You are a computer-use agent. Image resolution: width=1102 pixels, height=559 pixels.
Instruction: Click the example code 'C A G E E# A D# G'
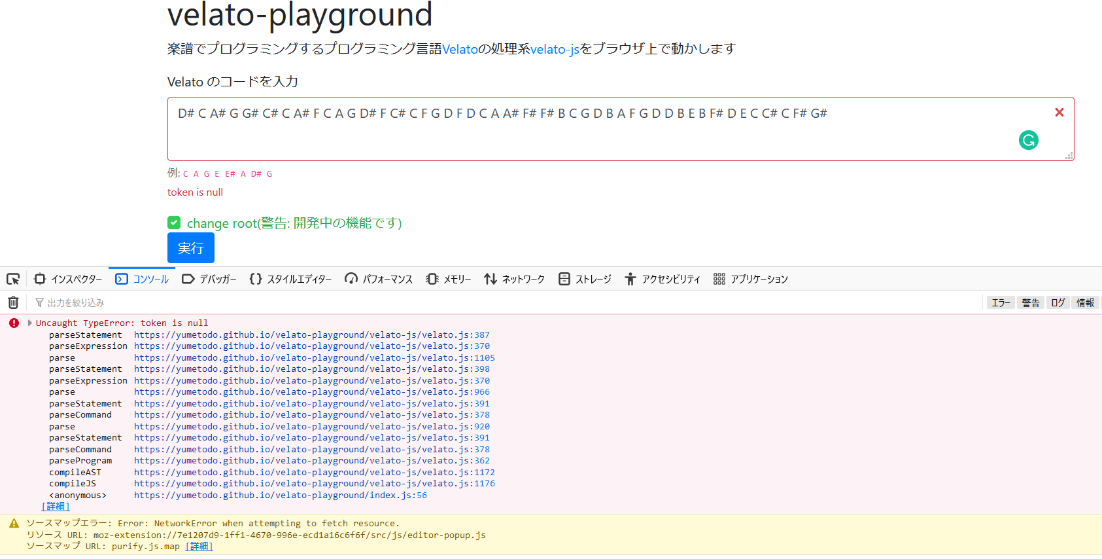(228, 174)
